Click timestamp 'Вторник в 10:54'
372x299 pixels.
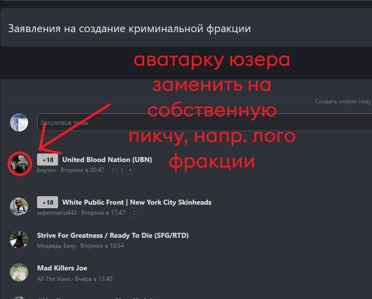coord(102,246)
